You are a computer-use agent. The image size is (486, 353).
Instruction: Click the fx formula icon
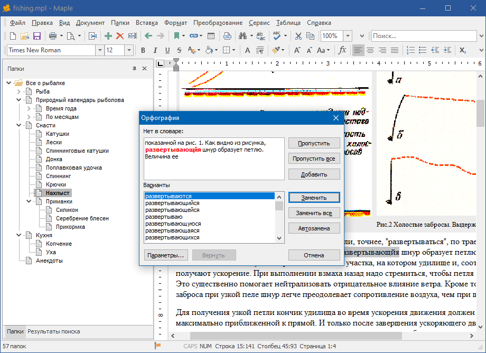pyautogui.click(x=342, y=50)
